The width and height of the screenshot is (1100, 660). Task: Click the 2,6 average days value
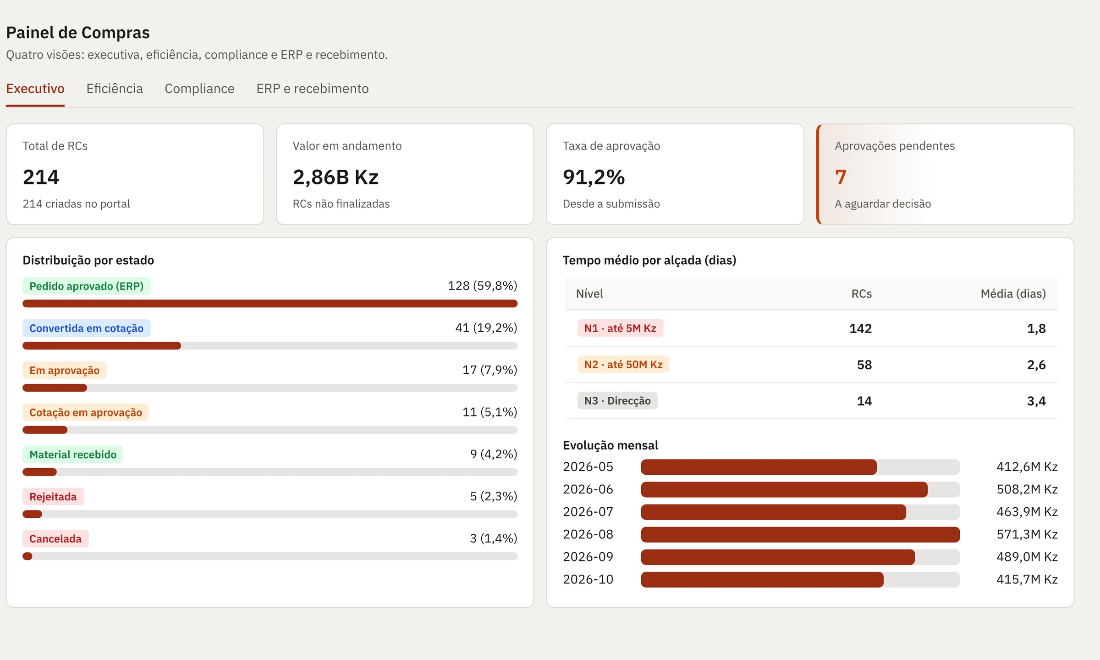1036,365
